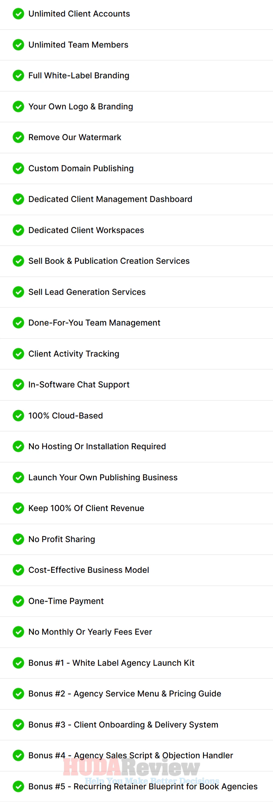This screenshot has width=273, height=802.
Task: Click Bonus #2 Agency Service Menu & Pricing Guide
Action: tap(124, 694)
